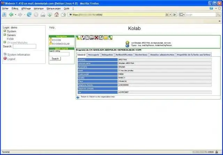Click the bookmarks sidebar icon at toolbar start
This screenshot has height=155, width=223.
pos(4,15)
